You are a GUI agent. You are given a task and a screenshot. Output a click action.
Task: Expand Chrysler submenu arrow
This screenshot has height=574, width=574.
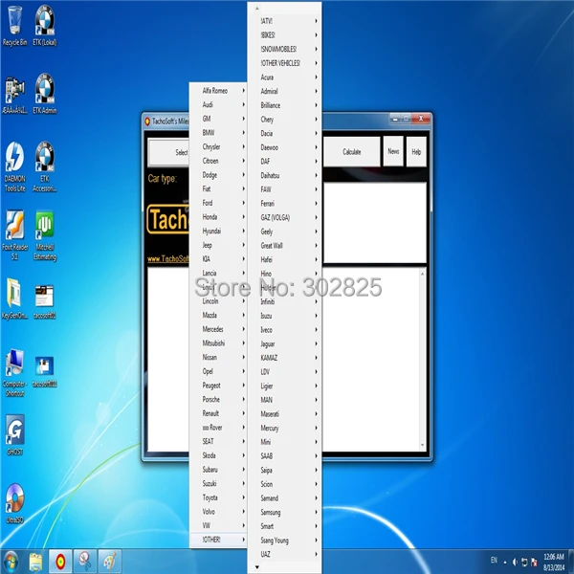[x=243, y=146]
